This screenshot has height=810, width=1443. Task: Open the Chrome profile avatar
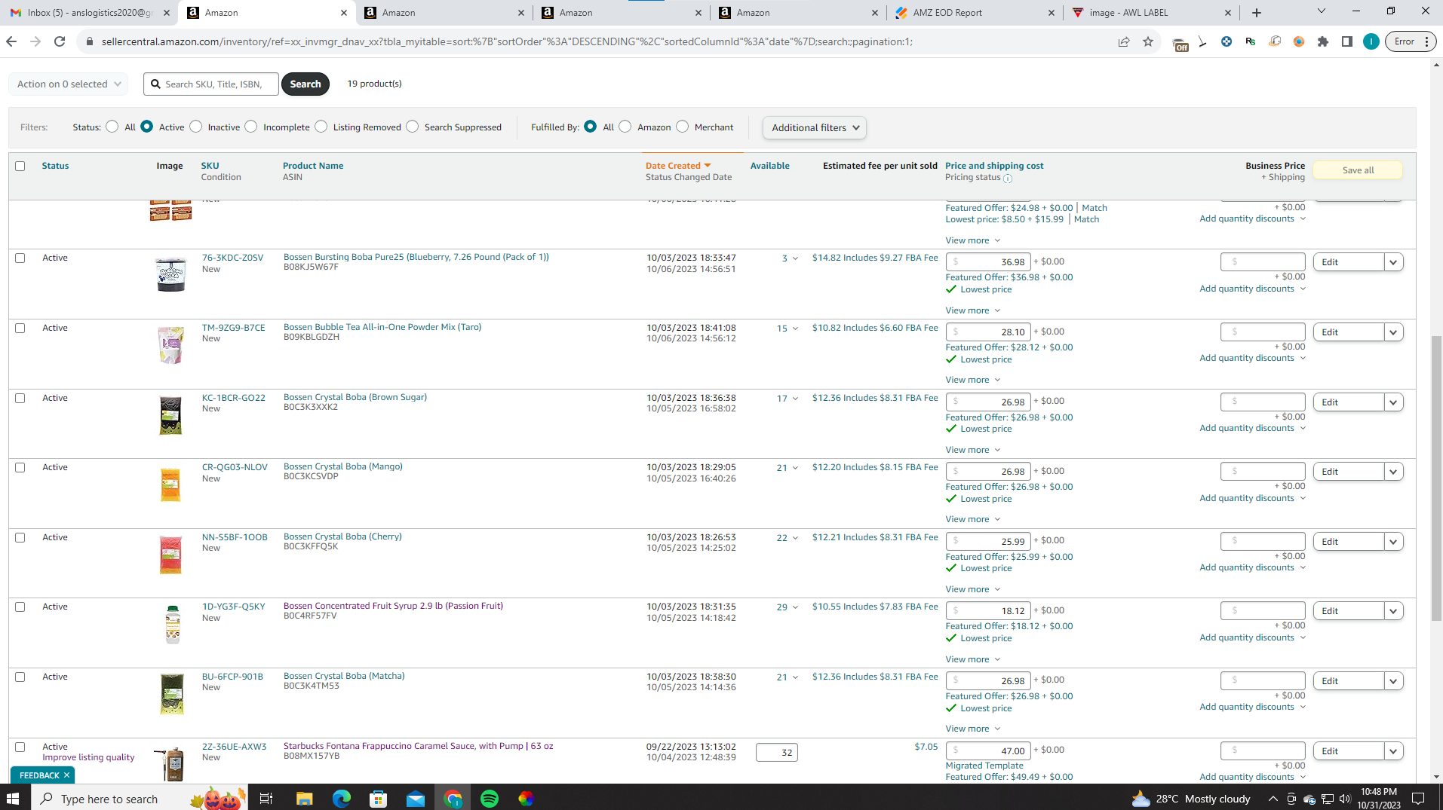tap(1371, 41)
